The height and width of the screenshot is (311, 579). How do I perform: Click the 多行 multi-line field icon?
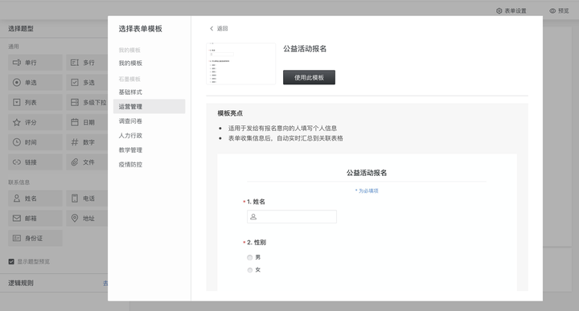pyautogui.click(x=75, y=63)
